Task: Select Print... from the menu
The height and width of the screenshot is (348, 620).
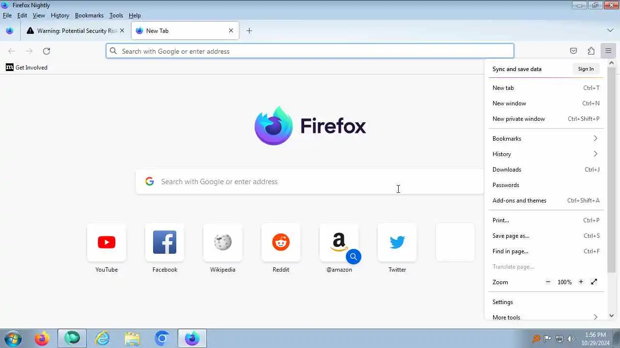Action: click(x=546, y=220)
